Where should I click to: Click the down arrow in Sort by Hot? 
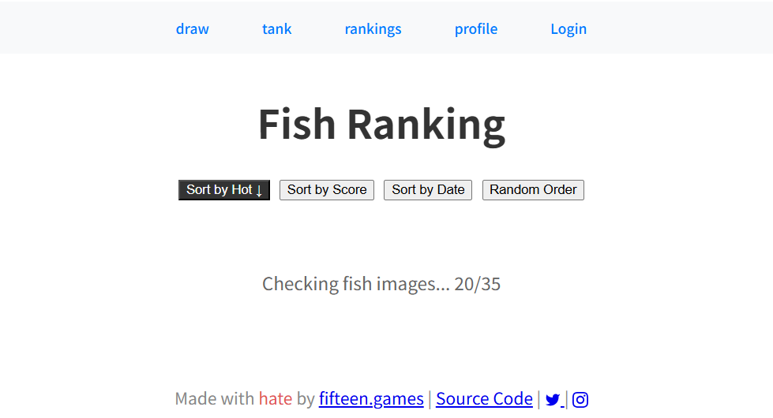pos(259,191)
